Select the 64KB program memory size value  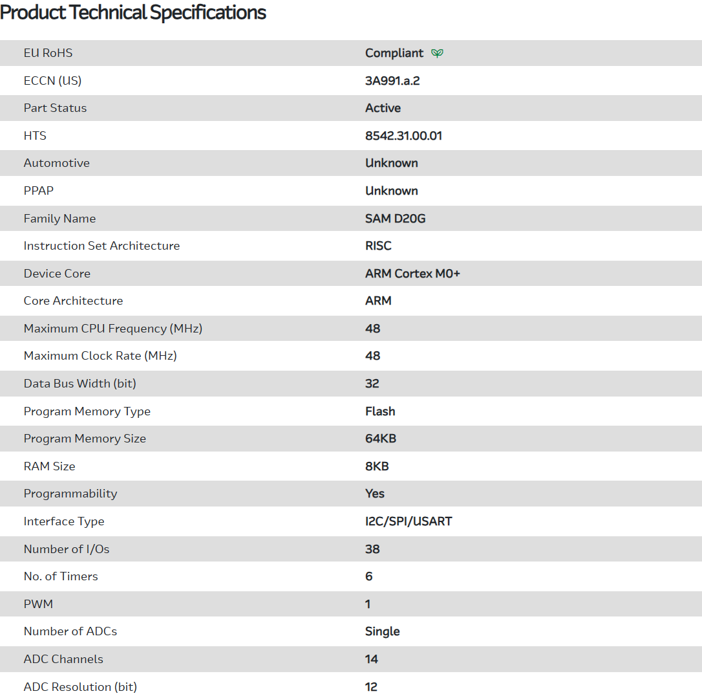point(381,439)
